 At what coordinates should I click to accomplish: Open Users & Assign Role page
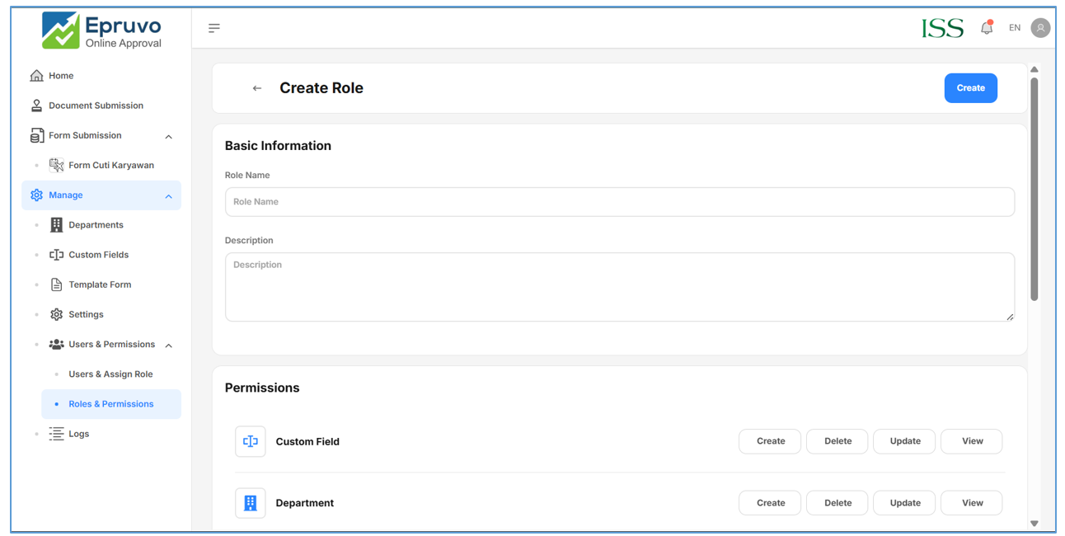pos(110,374)
